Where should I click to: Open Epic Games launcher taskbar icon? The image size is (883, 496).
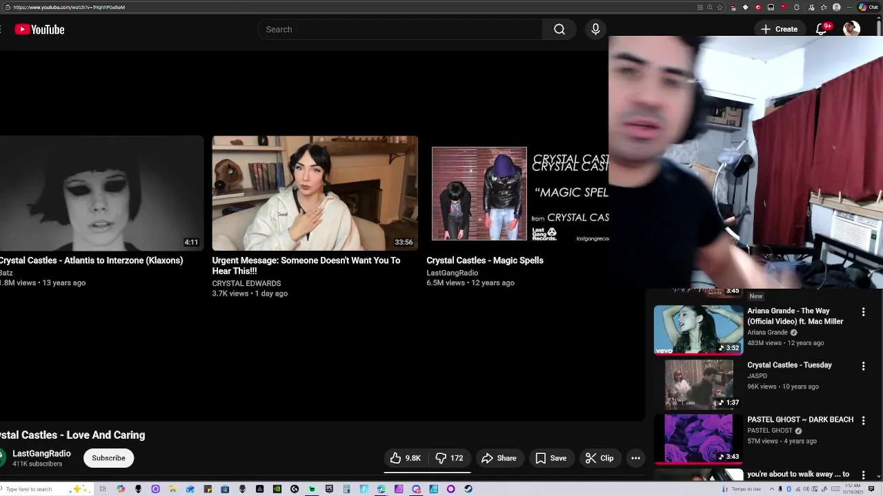pyautogui.click(x=329, y=489)
